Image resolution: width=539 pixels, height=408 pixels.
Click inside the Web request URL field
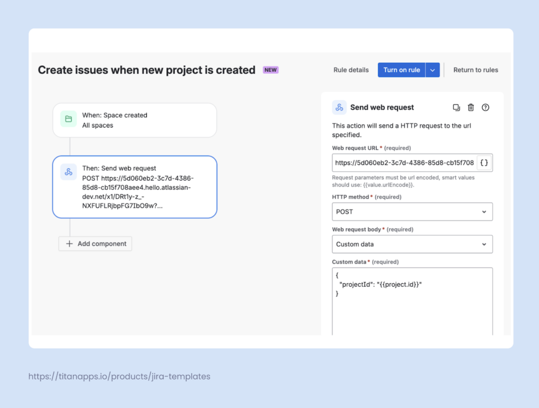[405, 162]
